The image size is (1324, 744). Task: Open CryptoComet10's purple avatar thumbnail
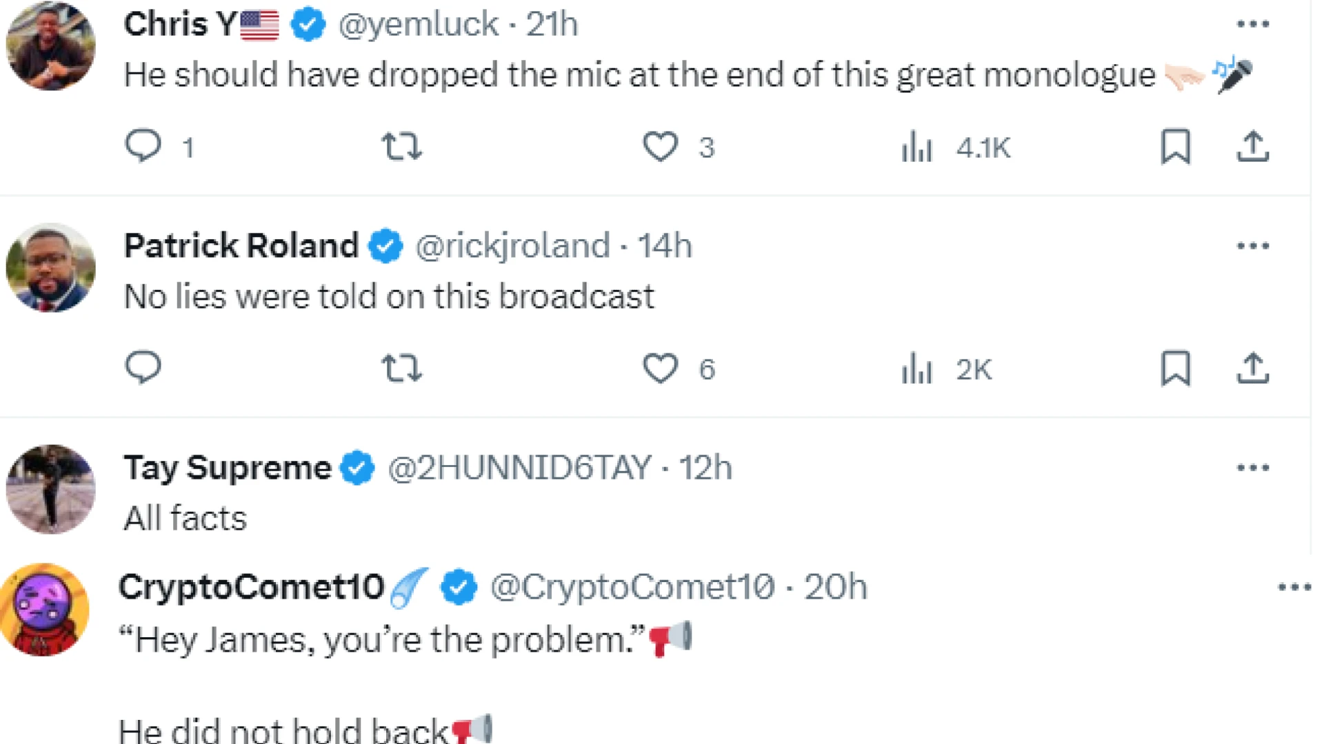pos(46,610)
